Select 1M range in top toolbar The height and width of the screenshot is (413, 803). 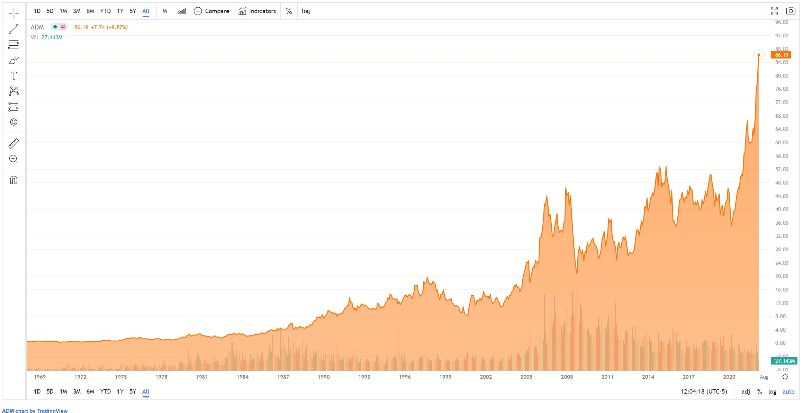(63, 11)
